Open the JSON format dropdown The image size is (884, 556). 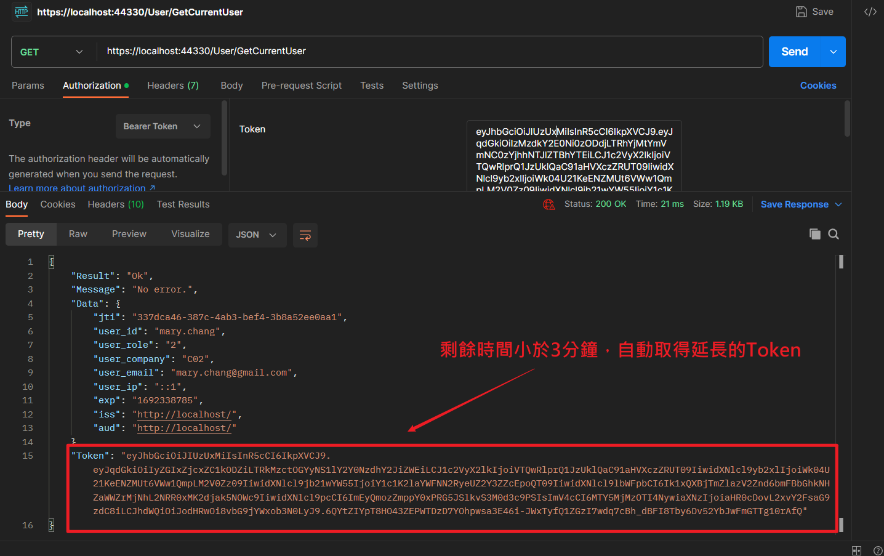[257, 235]
